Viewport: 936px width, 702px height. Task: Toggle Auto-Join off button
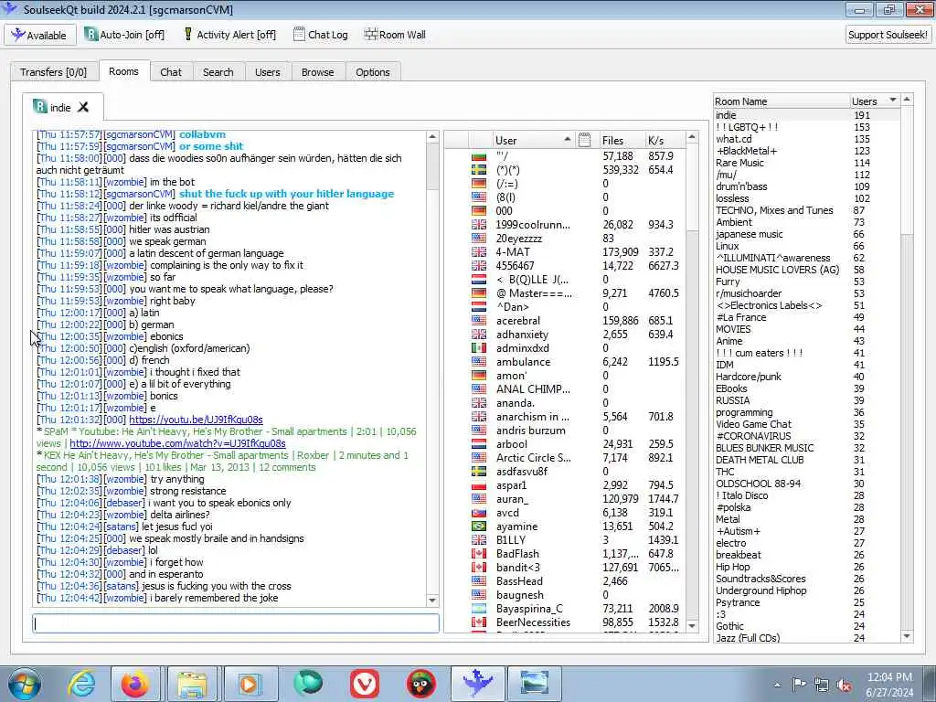coord(124,35)
